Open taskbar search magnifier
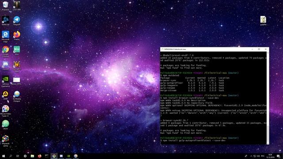This screenshot has width=283, height=159. click(11, 156)
